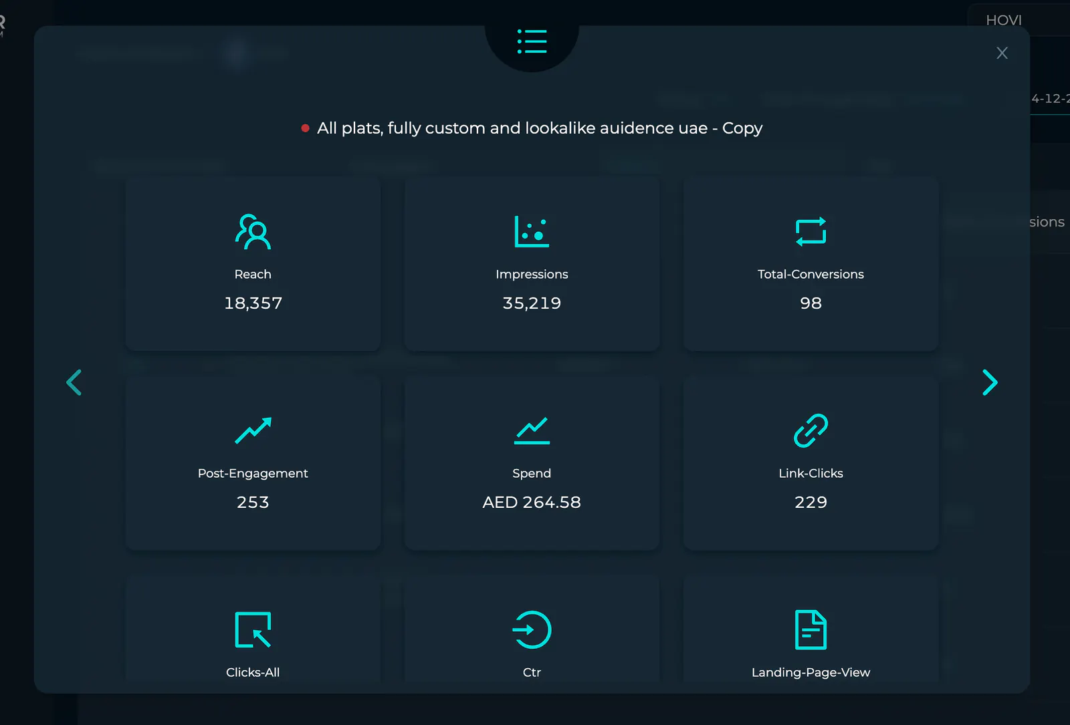This screenshot has height=725, width=1070.
Task: Go to previous campaign with left chevron
Action: [74, 382]
